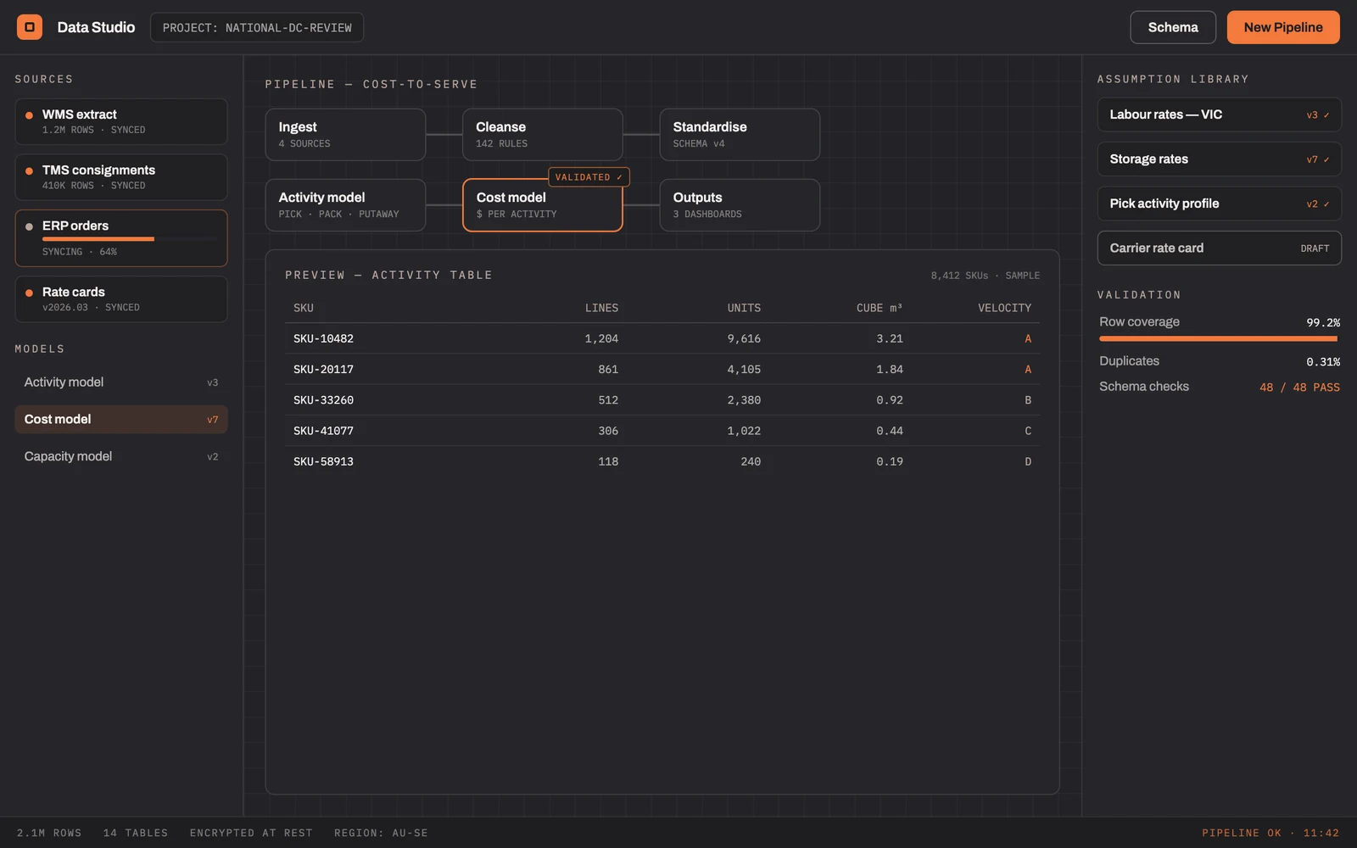
Task: Click velocity A for SKU-20117
Action: point(1028,370)
